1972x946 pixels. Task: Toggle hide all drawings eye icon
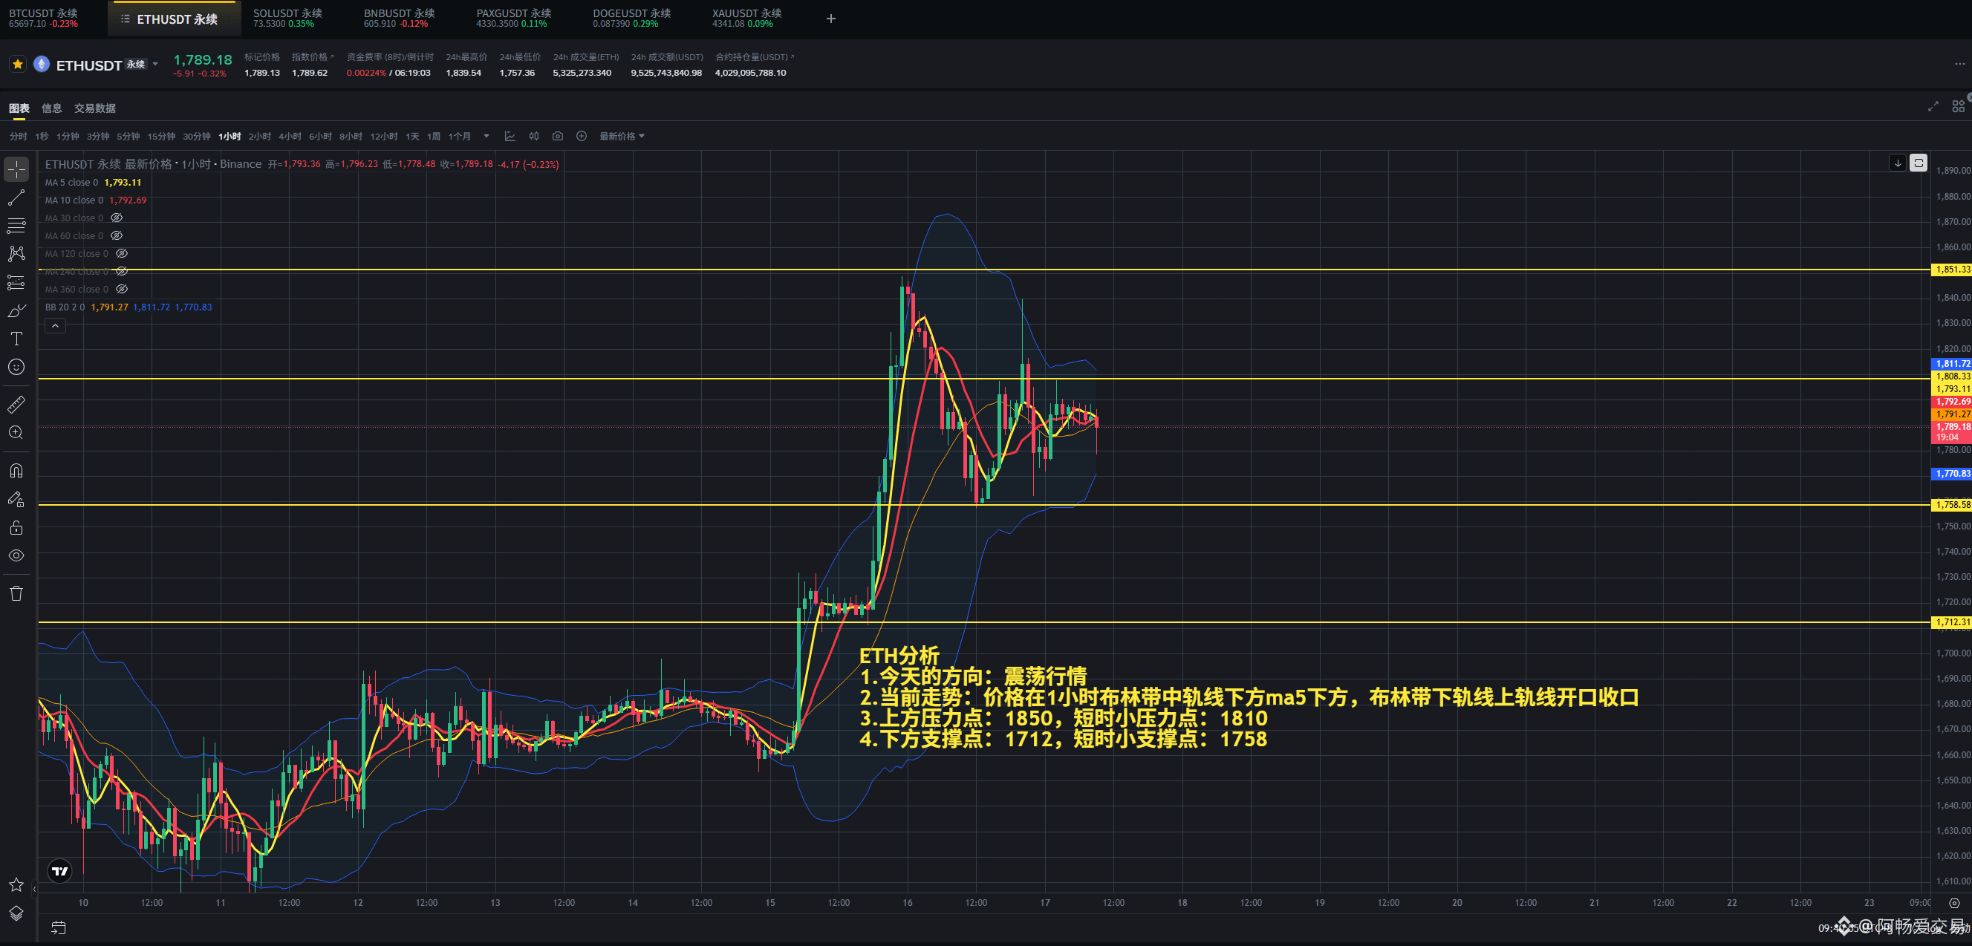pos(16,555)
